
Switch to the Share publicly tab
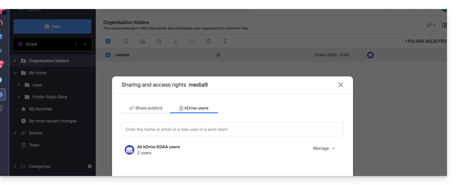point(146,108)
